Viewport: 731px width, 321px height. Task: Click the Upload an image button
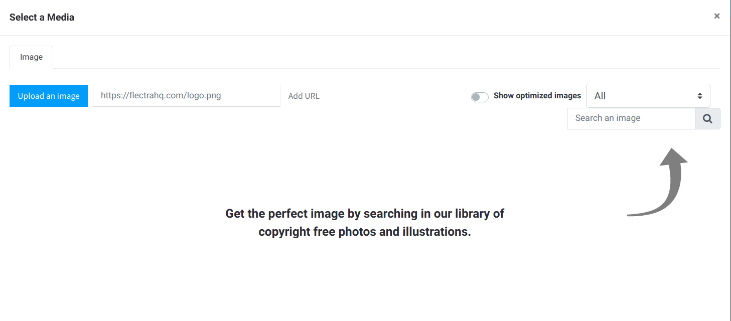[x=48, y=95]
